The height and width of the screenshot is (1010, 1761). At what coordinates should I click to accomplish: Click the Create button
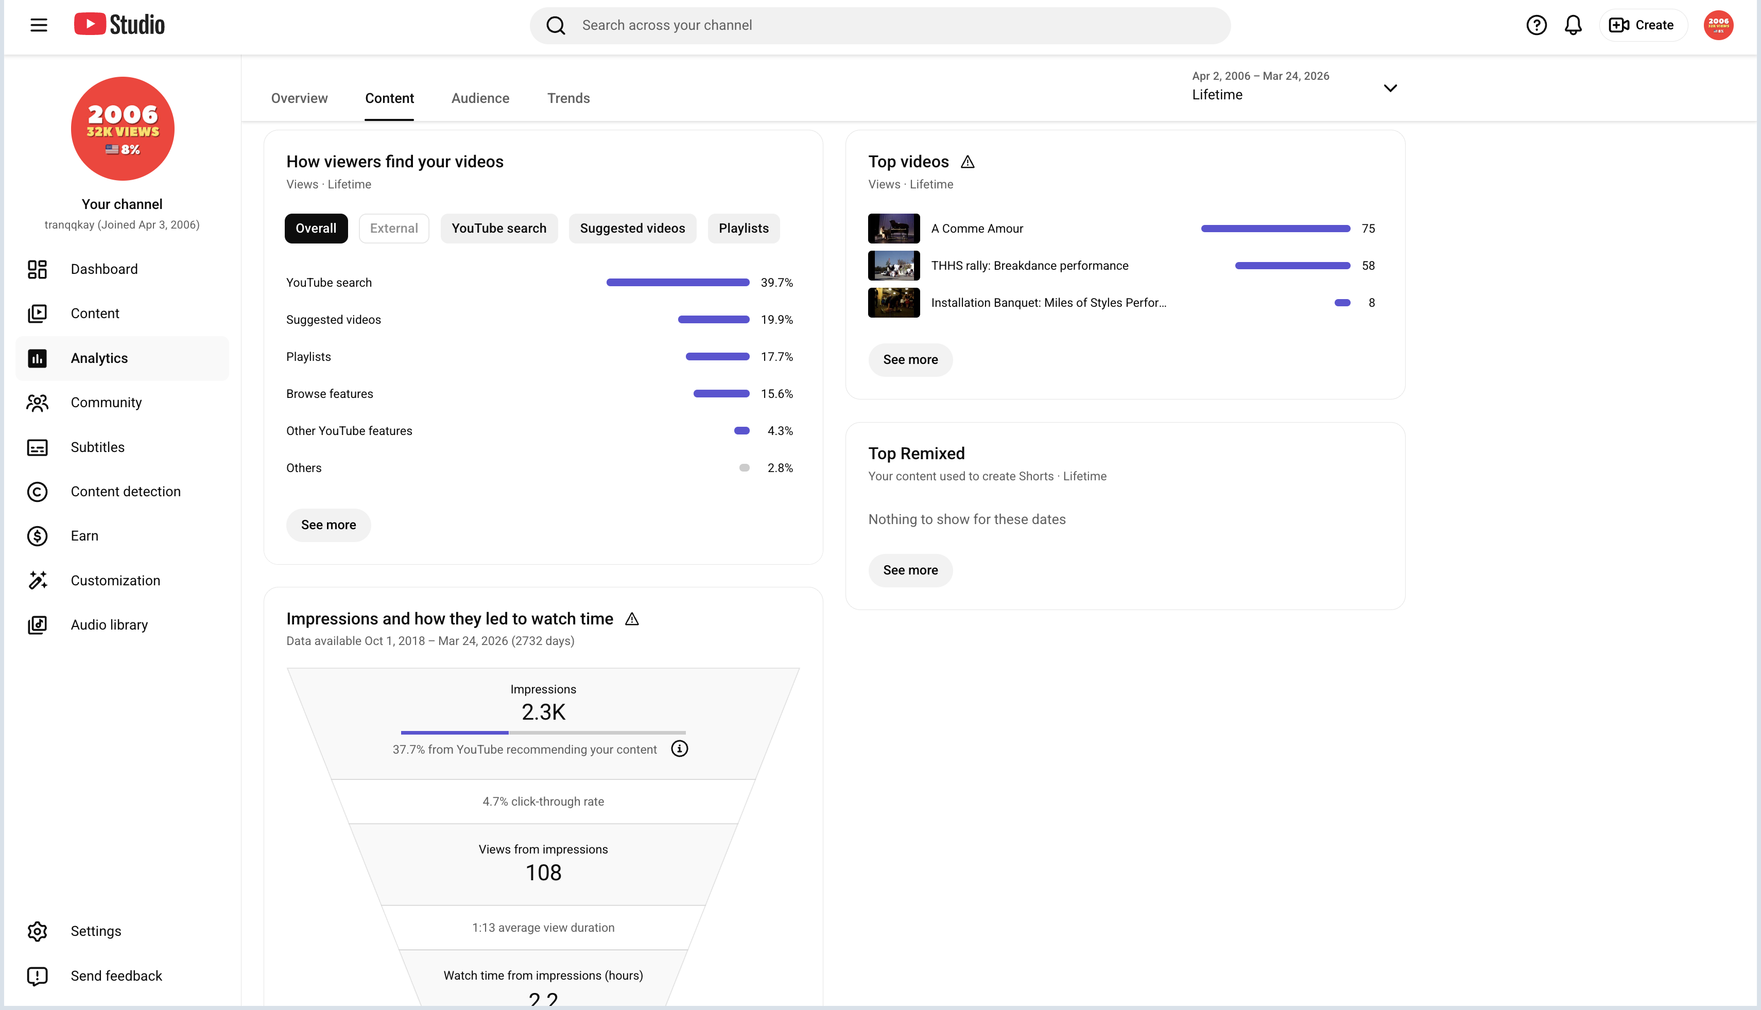click(x=1643, y=26)
